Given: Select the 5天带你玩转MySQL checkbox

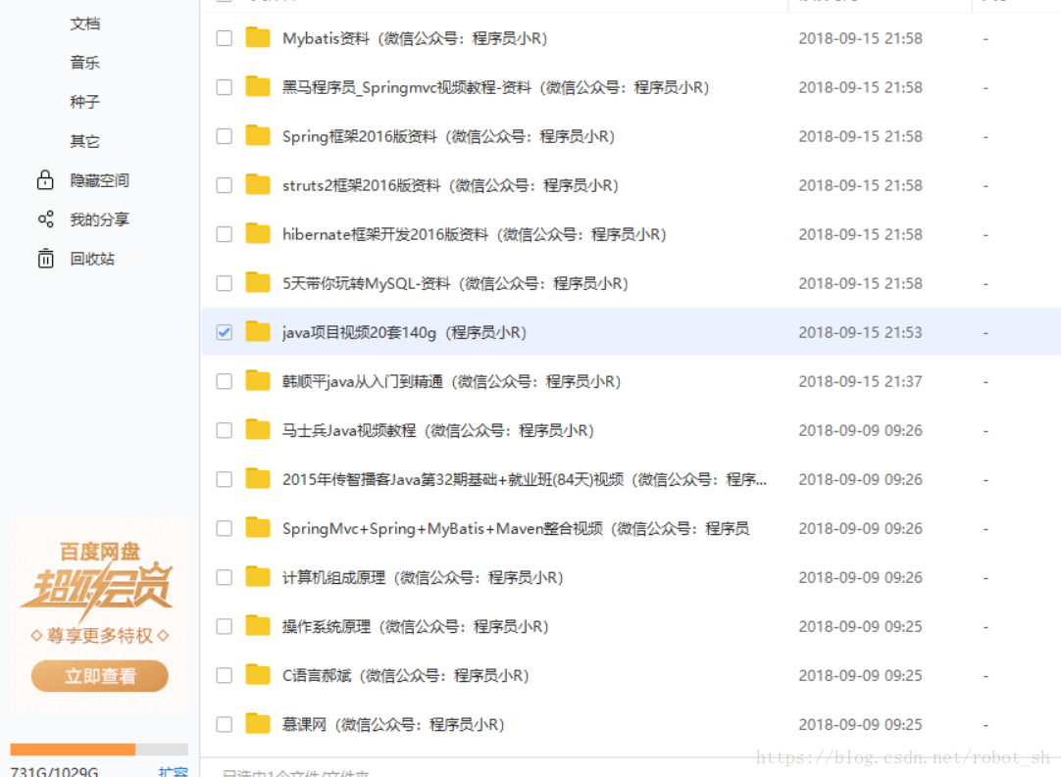Looking at the screenshot, I should pos(224,283).
